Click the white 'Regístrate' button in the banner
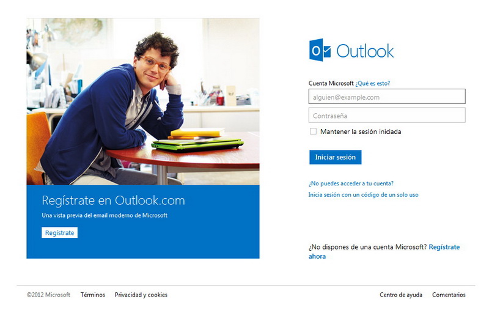 (59, 232)
